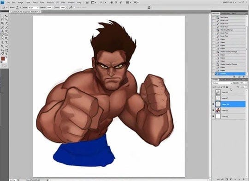Select the Shape tool in the toolbox
Viewport: 249px width, 181px height.
pyautogui.click(x=6, y=46)
